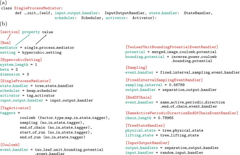240x155 pixels.
Task: Click the green property legend label
Action: (31, 32)
